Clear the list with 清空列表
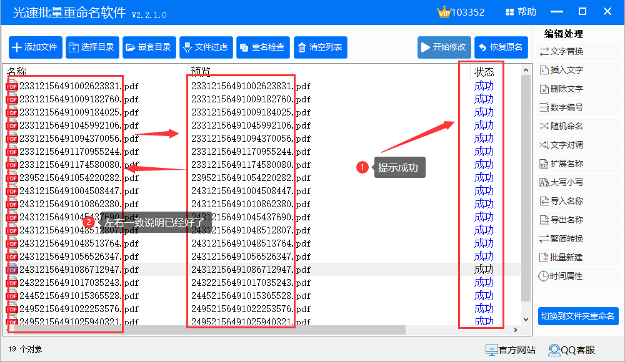The image size is (625, 362). pos(321,47)
